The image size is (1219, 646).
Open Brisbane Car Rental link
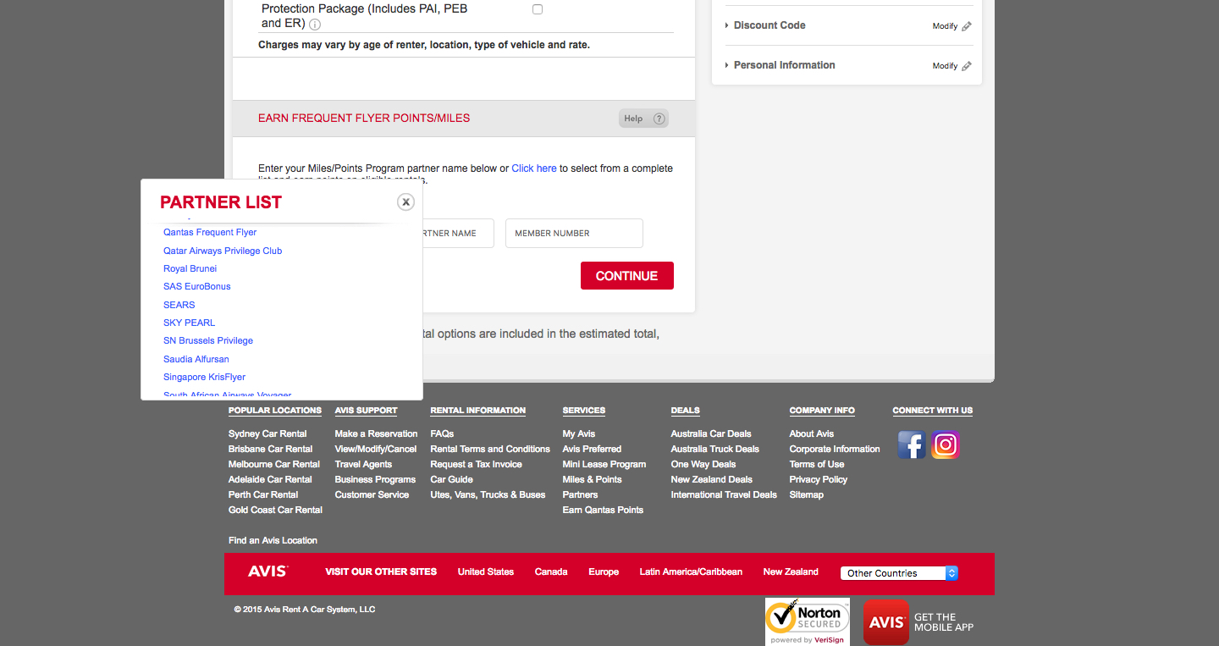point(271,449)
